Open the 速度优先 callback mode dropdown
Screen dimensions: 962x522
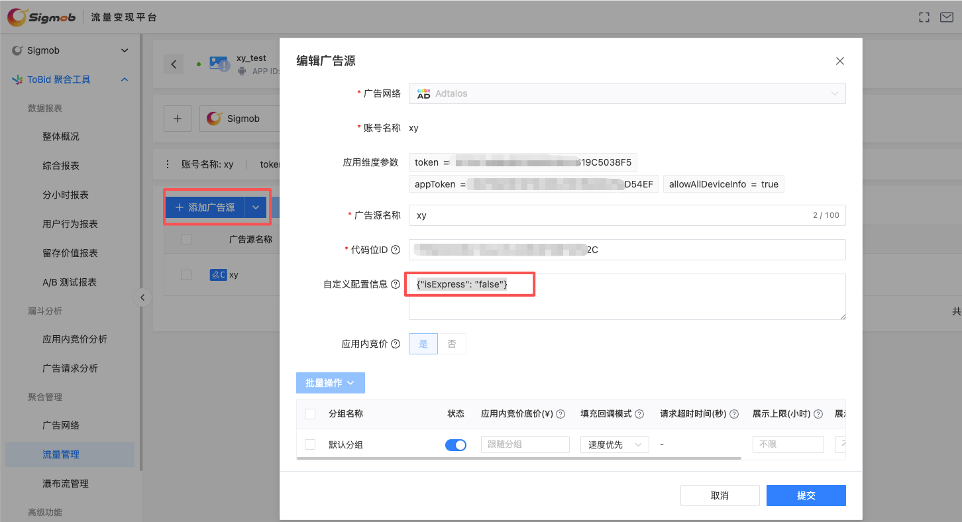(614, 444)
